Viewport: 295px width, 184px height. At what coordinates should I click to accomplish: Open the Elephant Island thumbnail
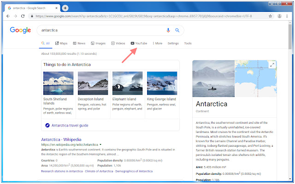(x=128, y=83)
